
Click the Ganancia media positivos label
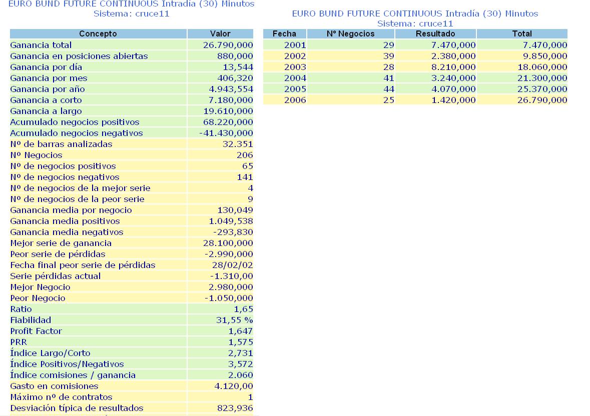[65, 221]
